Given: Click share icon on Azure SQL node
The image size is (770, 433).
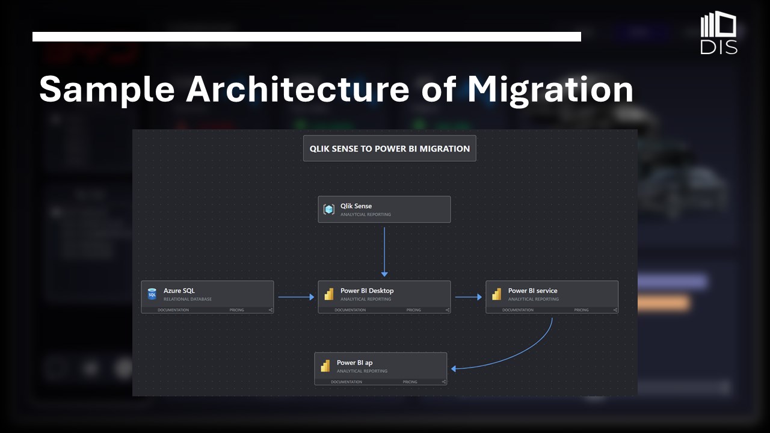Looking at the screenshot, I should [271, 310].
